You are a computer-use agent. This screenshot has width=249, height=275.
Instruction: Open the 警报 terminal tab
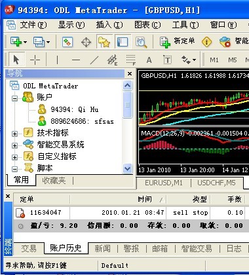pyautogui.click(x=131, y=249)
